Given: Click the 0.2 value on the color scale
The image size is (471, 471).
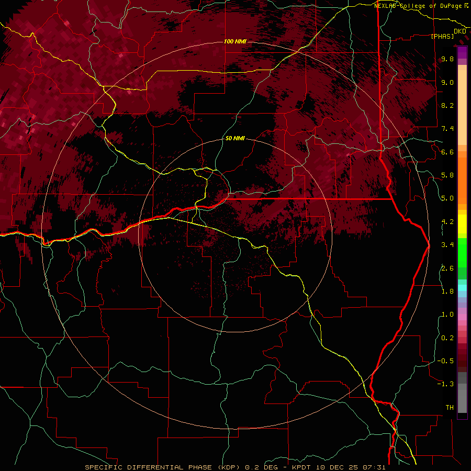Looking at the screenshot, I should coord(447,338).
